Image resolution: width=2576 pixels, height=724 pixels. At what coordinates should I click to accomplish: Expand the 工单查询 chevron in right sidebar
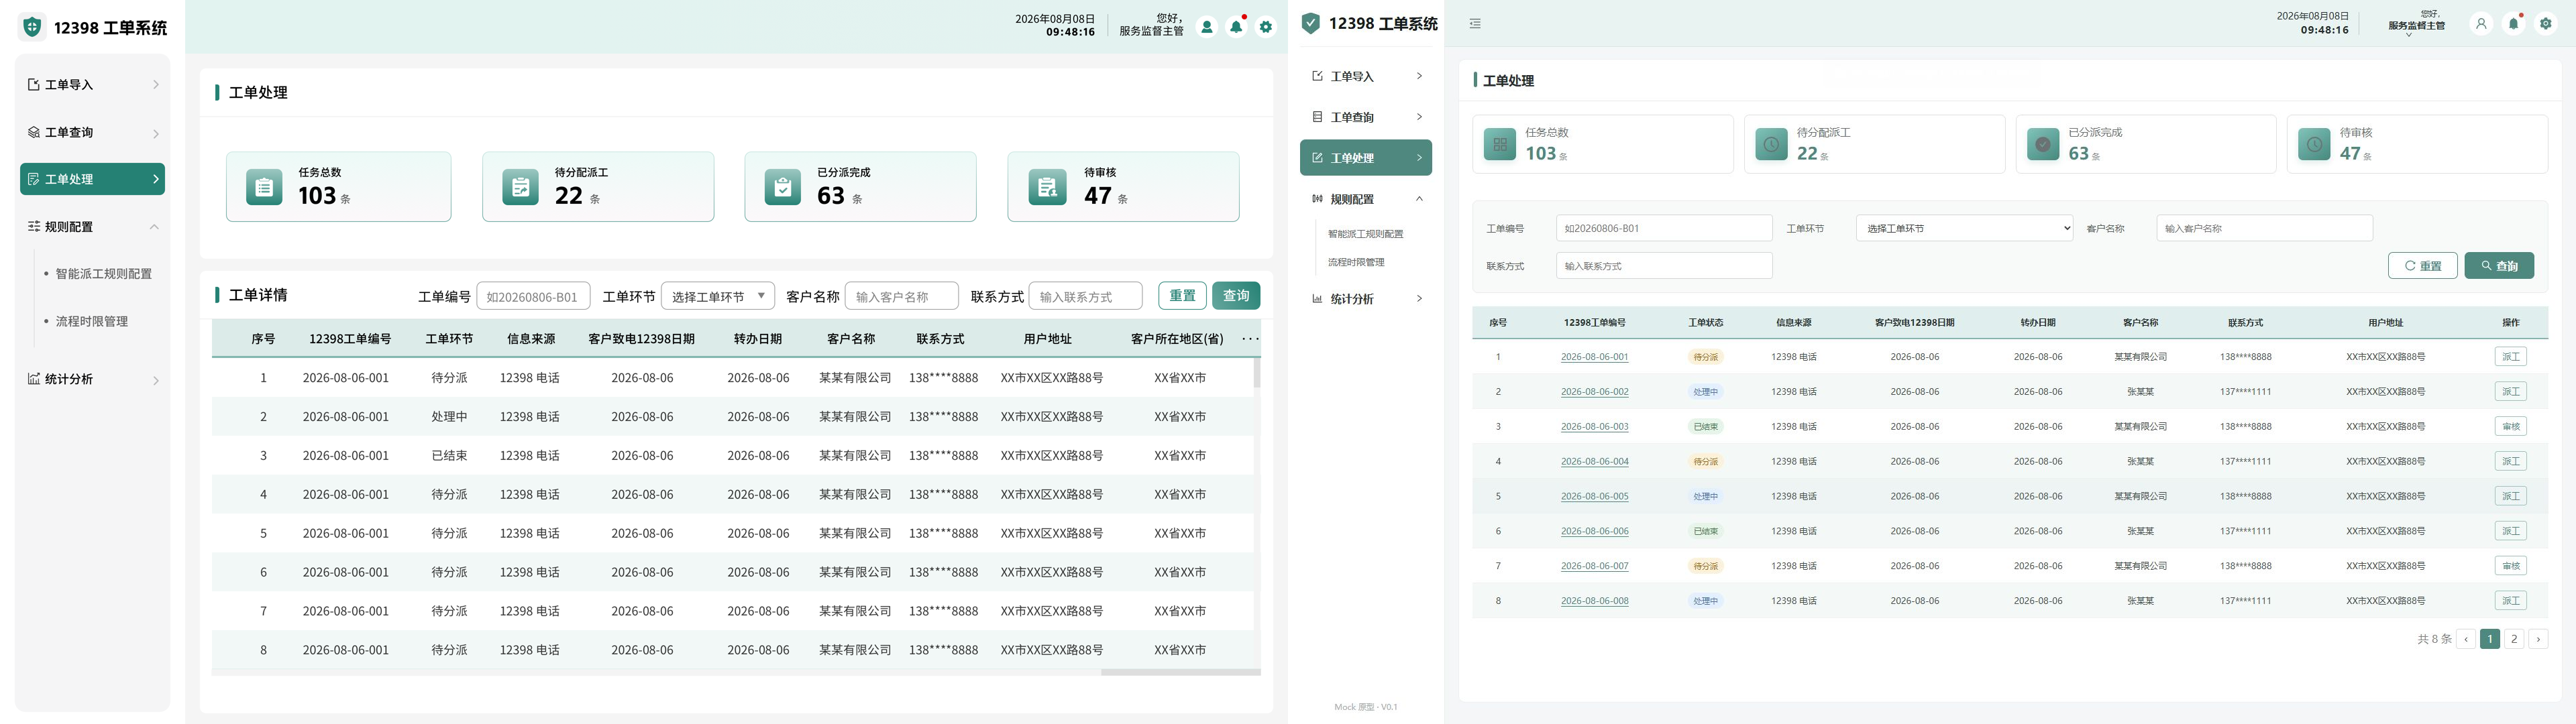pos(1419,117)
